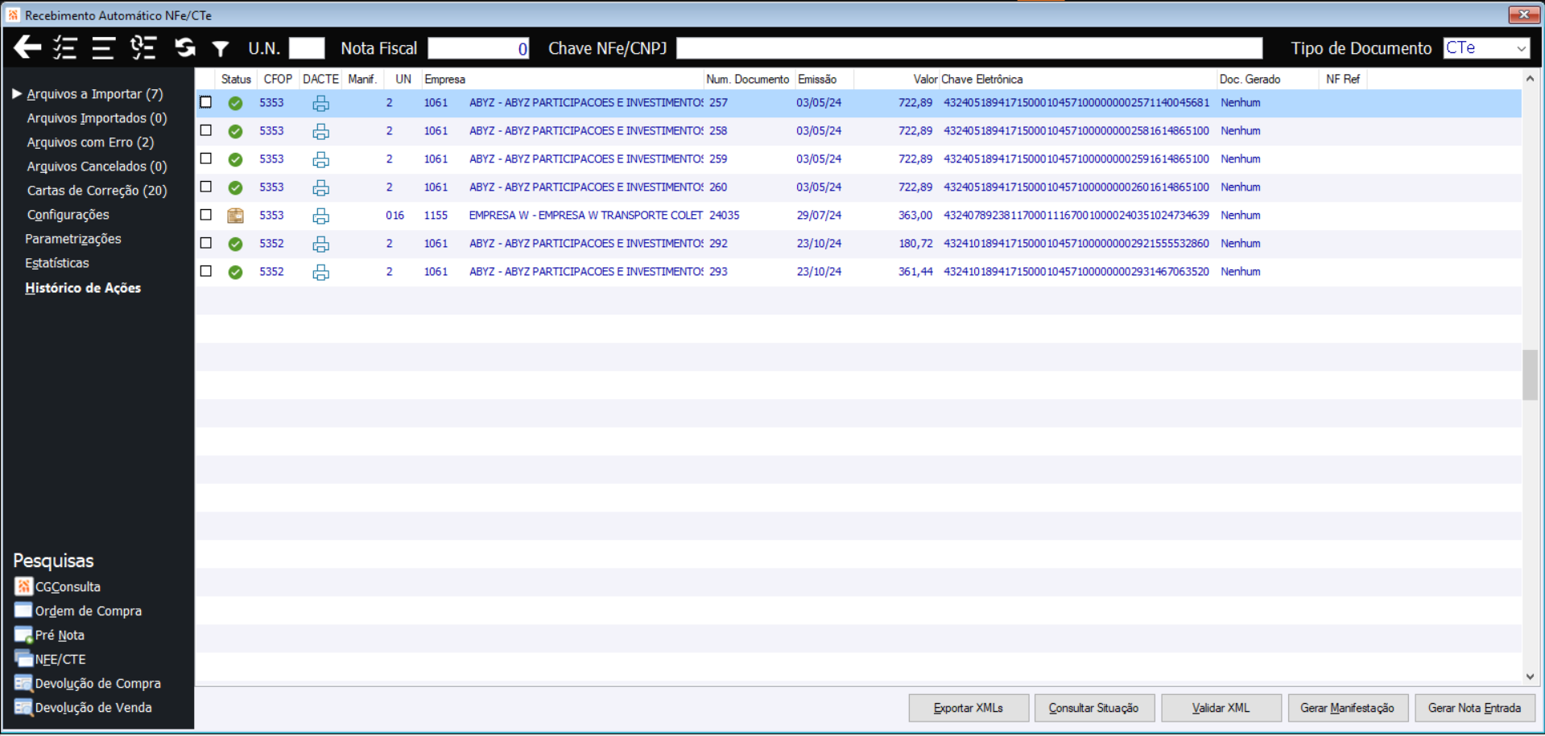Close the Recebimento Automático window
The width and height of the screenshot is (1545, 736).
[1523, 14]
